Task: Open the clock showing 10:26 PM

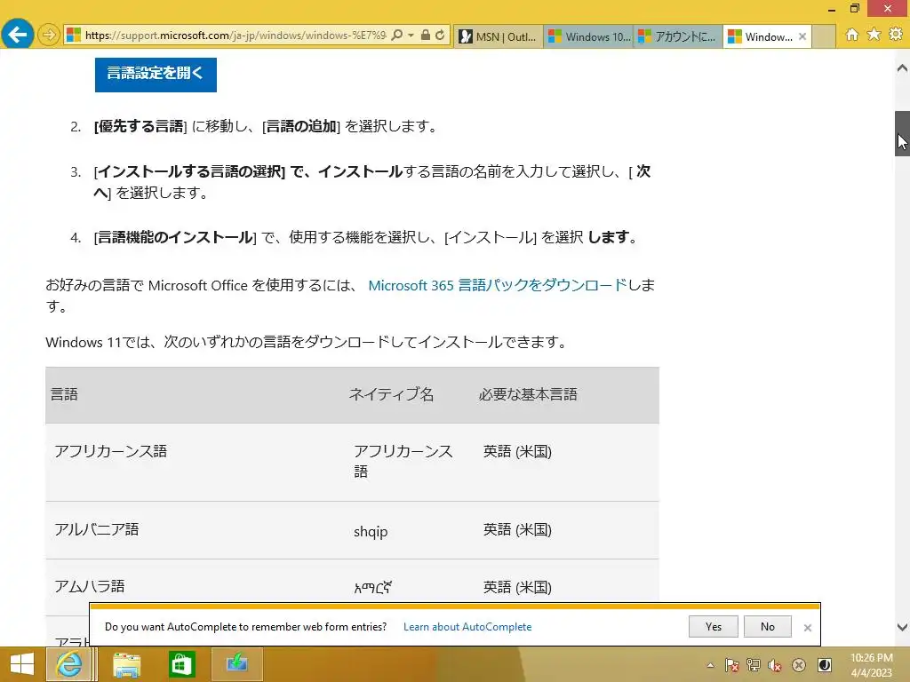Action: (x=871, y=665)
